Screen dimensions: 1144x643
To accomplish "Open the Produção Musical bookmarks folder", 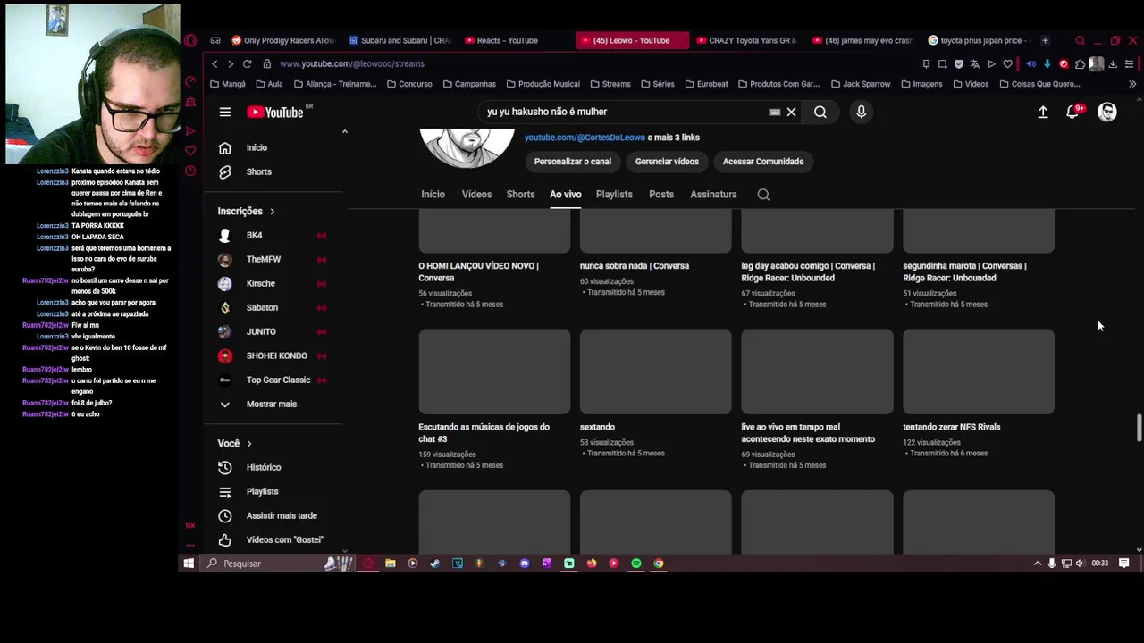I will coord(543,84).
